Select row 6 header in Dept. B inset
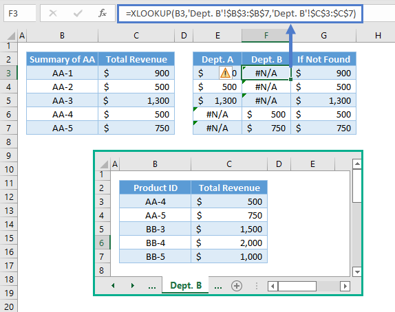The image size is (395, 312). [x=102, y=243]
